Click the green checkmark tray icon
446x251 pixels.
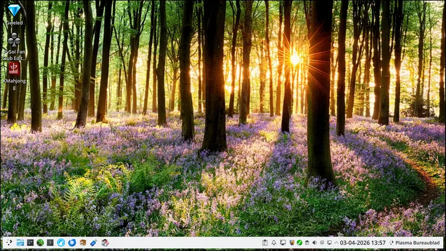tap(299, 243)
